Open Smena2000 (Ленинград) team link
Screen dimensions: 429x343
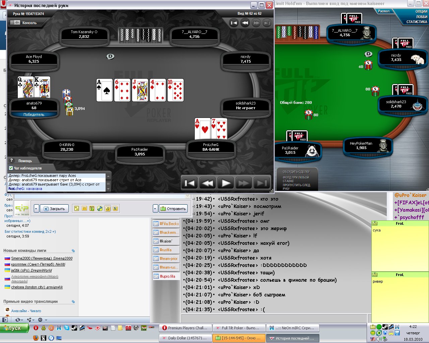click(x=42, y=258)
